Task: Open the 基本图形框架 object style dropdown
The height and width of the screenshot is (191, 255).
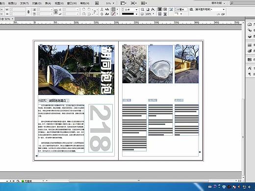Action: (x=224, y=9)
